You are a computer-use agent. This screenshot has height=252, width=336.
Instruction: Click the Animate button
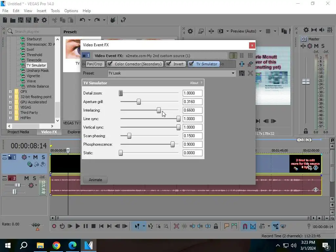(x=95, y=180)
